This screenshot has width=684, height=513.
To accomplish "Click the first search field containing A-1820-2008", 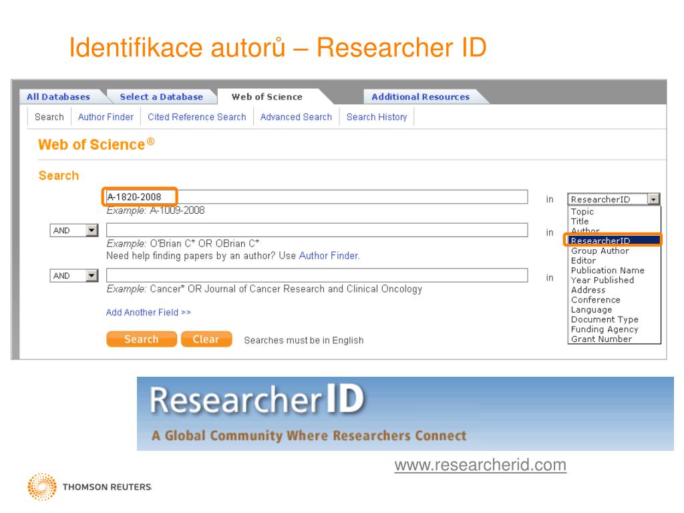I will (x=317, y=197).
